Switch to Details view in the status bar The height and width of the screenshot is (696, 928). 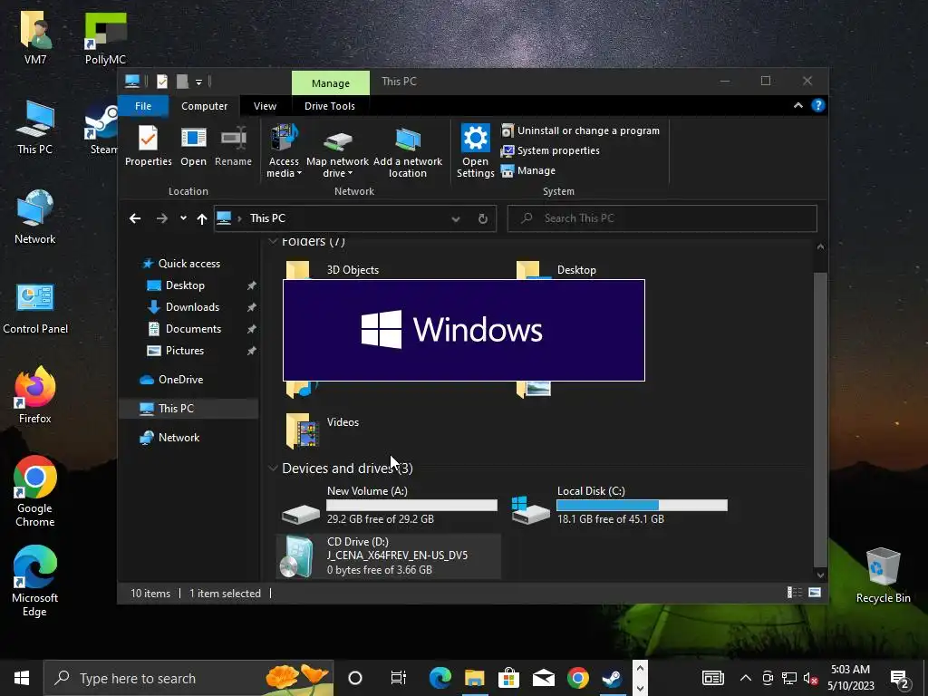point(794,593)
